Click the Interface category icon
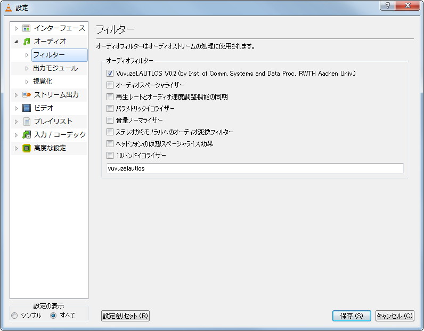 pos(26,28)
